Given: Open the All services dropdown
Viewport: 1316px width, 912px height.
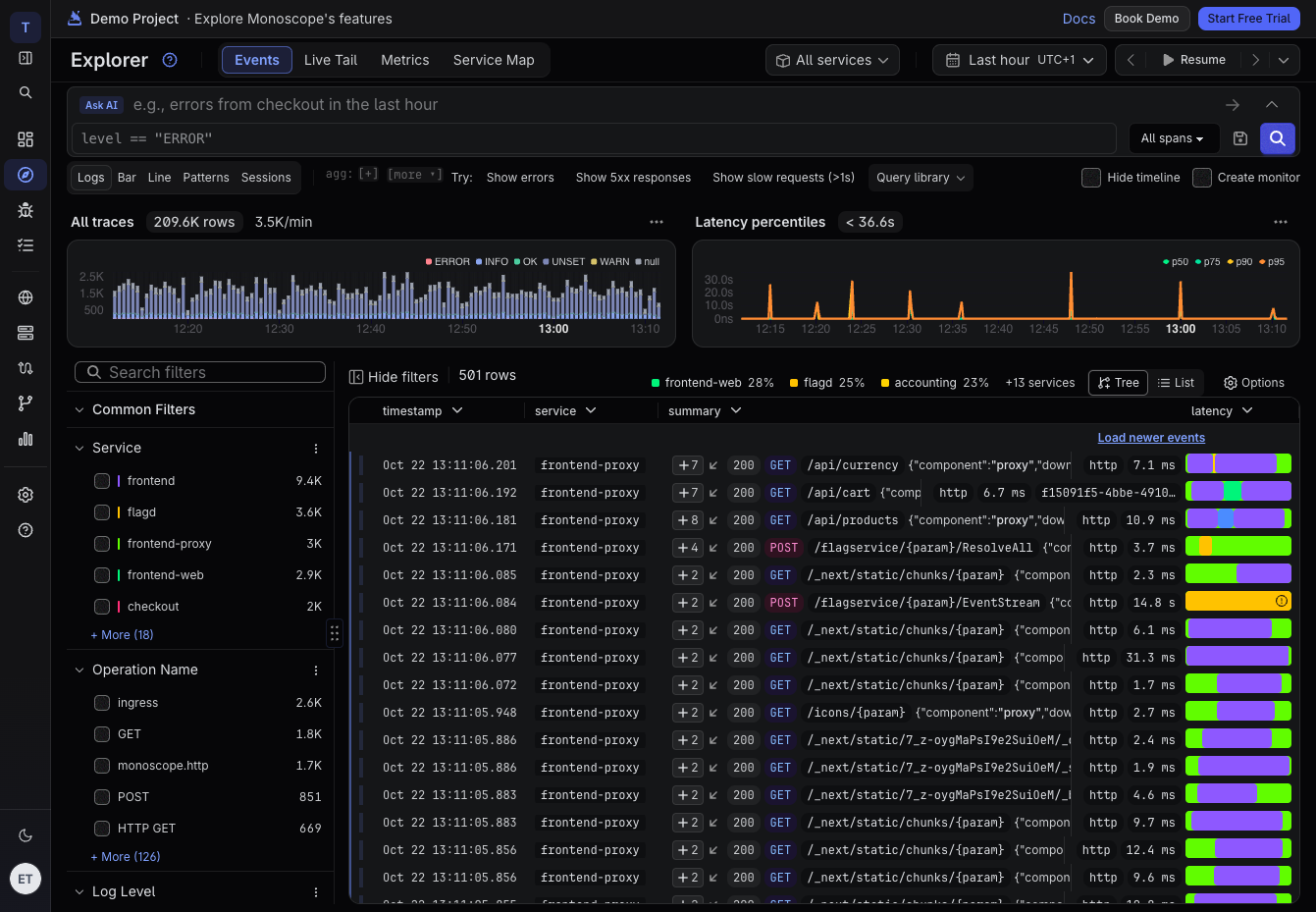Looking at the screenshot, I should tap(833, 60).
